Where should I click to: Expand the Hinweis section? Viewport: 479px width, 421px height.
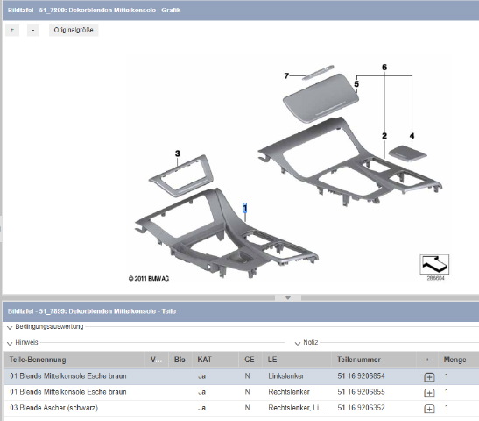pyautogui.click(x=10, y=343)
